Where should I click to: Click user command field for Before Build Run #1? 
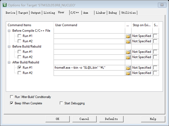(x=89, y=52)
